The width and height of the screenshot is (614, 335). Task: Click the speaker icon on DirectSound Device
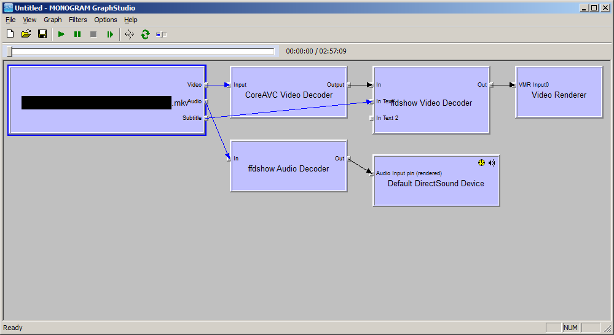[x=491, y=163]
